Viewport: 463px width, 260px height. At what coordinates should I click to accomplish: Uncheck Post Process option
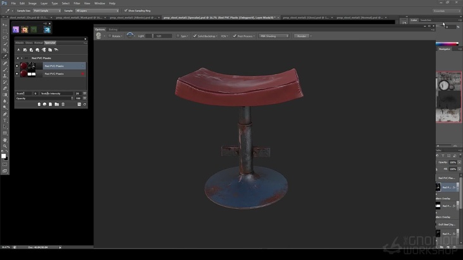[x=235, y=36]
